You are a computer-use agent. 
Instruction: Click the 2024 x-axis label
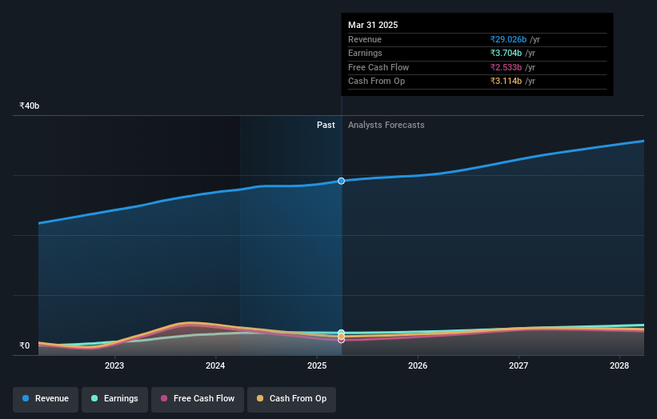coord(215,366)
